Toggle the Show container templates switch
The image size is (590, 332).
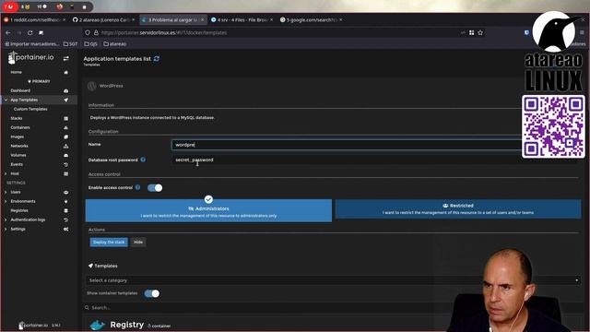pyautogui.click(x=152, y=293)
